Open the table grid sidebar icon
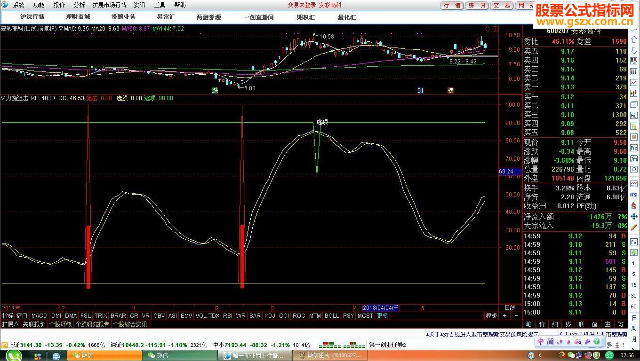Screen dimensions: 640x361 634,71
